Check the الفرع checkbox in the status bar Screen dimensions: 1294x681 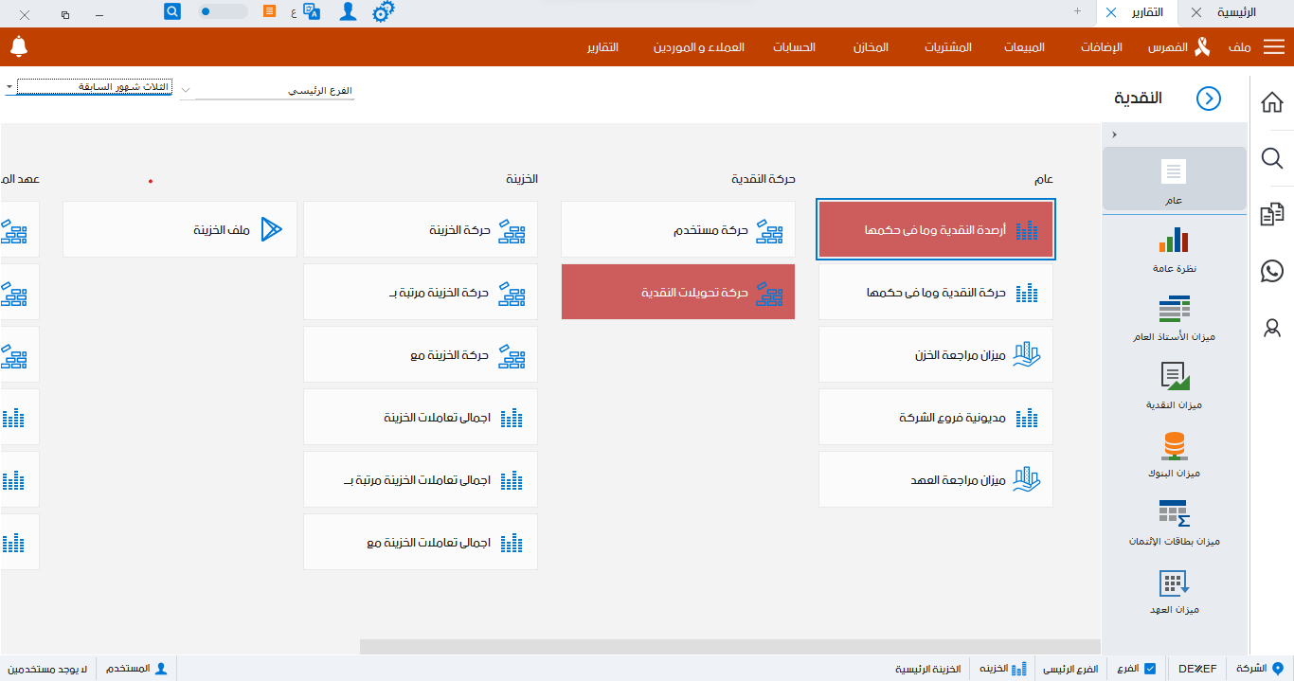(x=1149, y=668)
